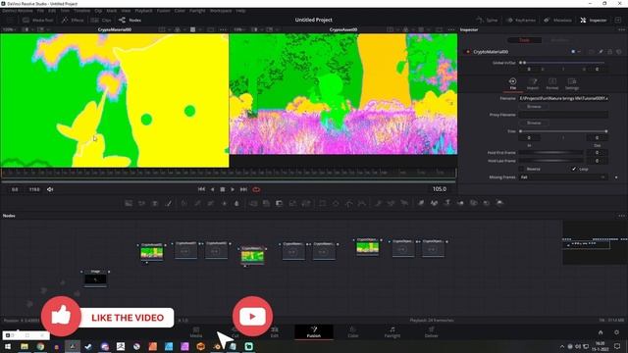Open the Metadata panel

(x=557, y=20)
